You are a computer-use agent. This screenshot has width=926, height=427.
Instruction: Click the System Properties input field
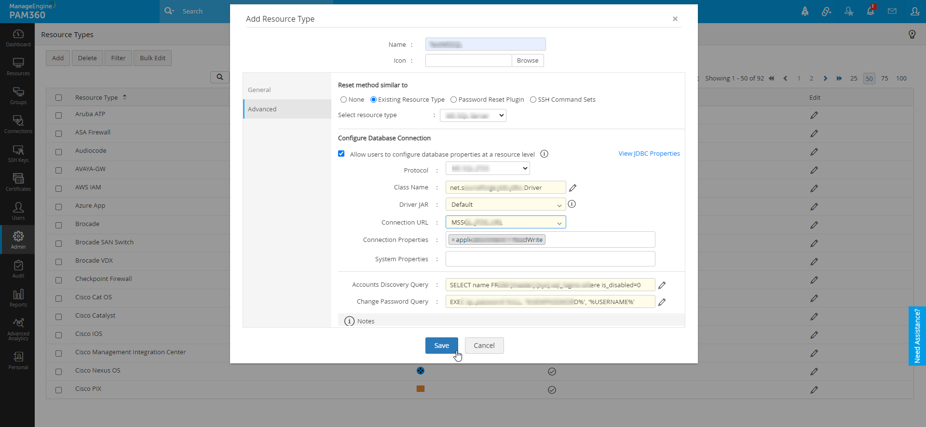click(550, 259)
